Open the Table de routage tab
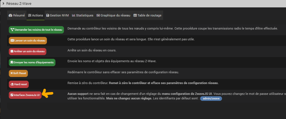The width and height of the screenshot is (286, 119). click(x=147, y=16)
